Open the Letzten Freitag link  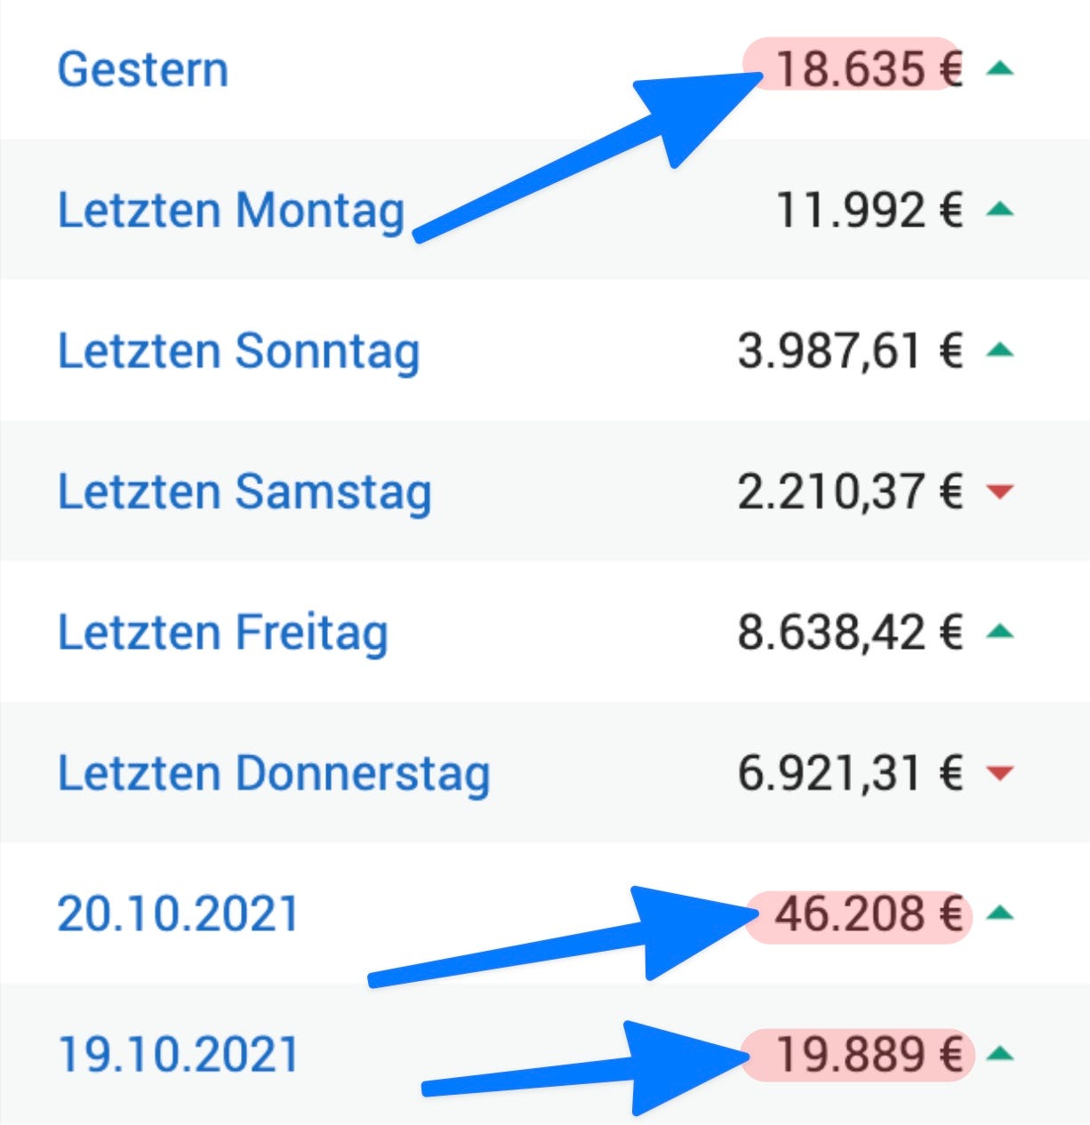coord(222,632)
